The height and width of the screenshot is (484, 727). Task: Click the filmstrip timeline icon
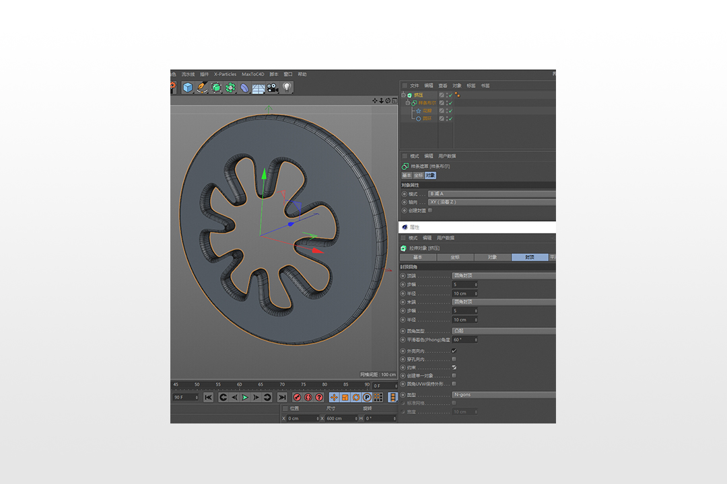point(392,397)
